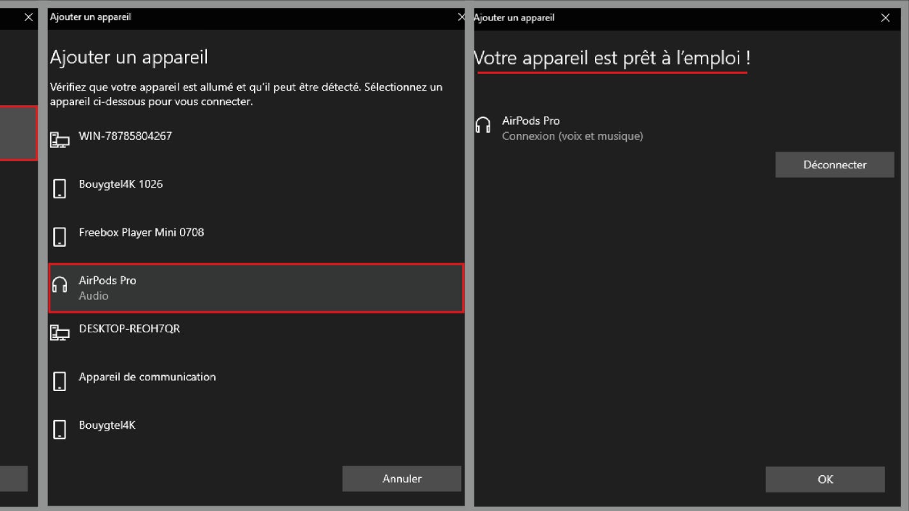Choose the Freebox Player Mini 0708 device name
The image size is (909, 511).
point(141,232)
